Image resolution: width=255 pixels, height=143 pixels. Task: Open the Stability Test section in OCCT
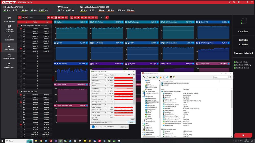pos(9,20)
